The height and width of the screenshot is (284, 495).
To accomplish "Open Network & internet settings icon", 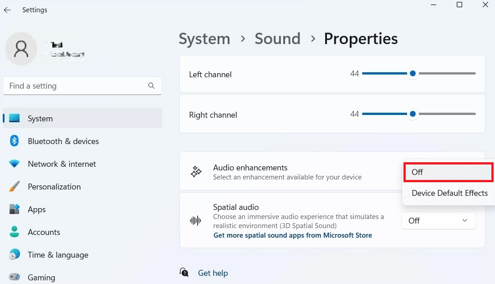I will (x=14, y=164).
